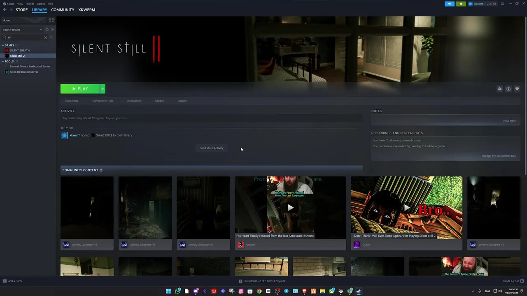This screenshot has width=527, height=296.
Task: Open the green notifications bell
Action: [461, 4]
